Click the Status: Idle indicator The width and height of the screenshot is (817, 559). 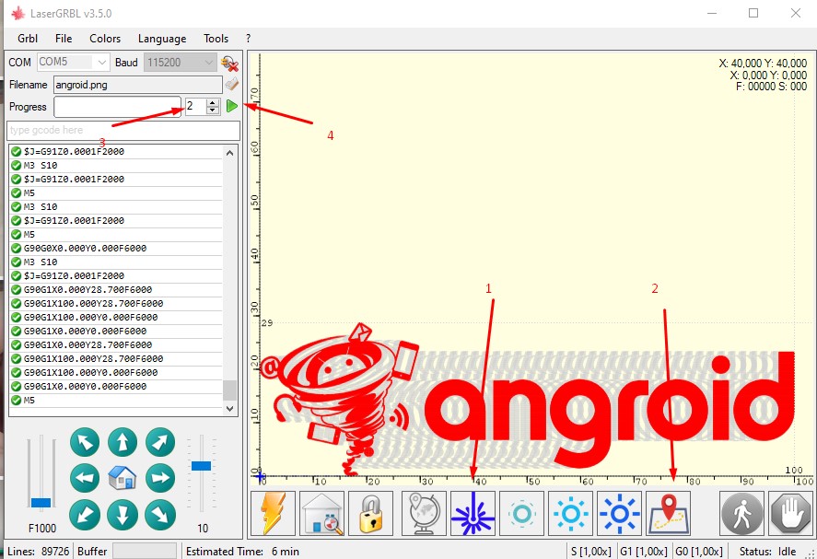[x=767, y=552]
